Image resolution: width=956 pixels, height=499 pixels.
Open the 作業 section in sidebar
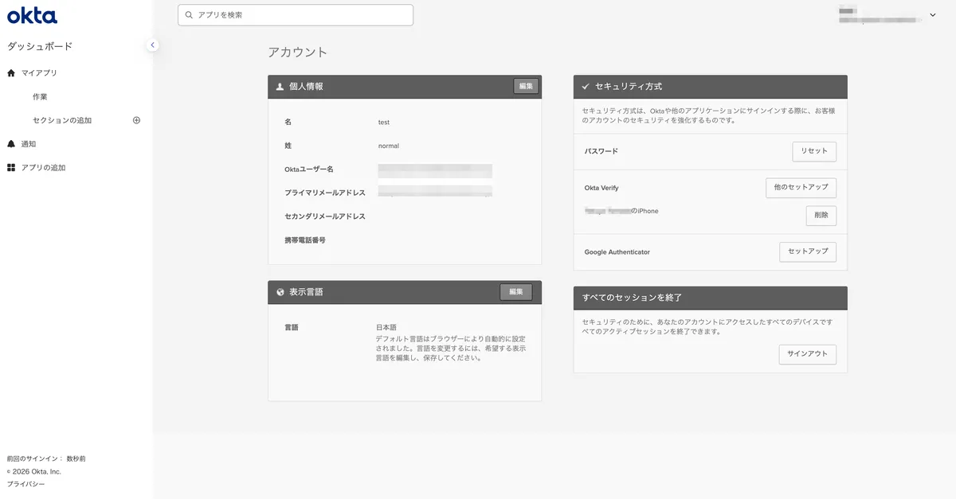pos(40,96)
